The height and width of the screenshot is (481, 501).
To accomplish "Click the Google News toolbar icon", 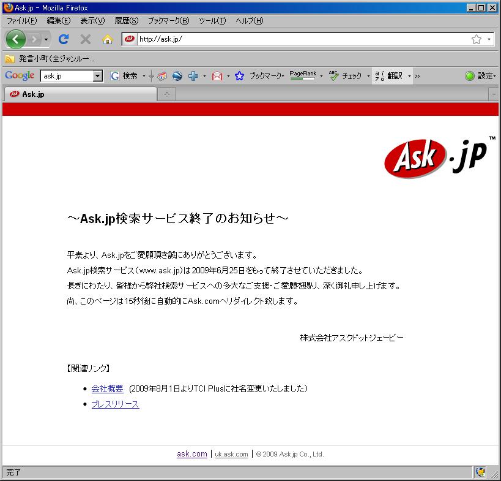I will (162, 76).
